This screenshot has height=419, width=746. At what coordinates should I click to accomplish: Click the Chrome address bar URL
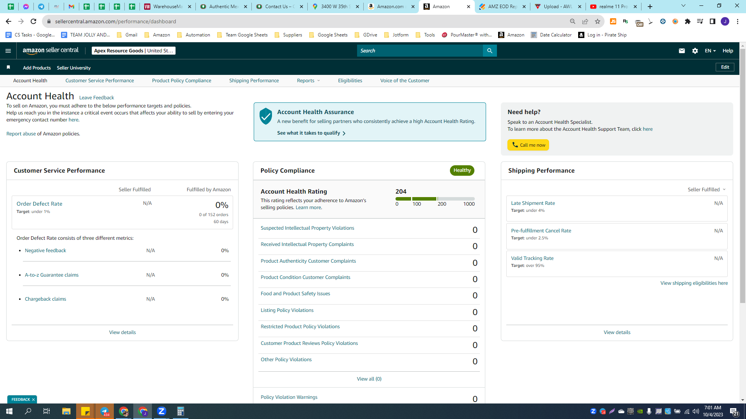(115, 21)
